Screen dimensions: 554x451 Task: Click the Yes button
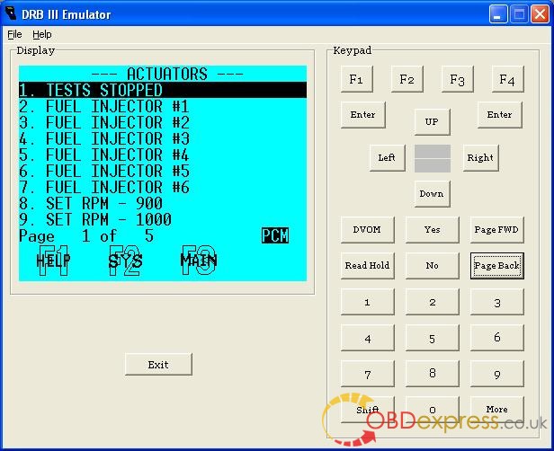click(433, 230)
